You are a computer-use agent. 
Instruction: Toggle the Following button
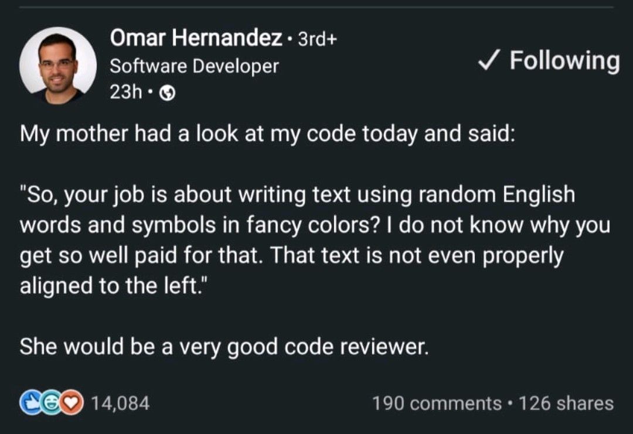pyautogui.click(x=549, y=61)
